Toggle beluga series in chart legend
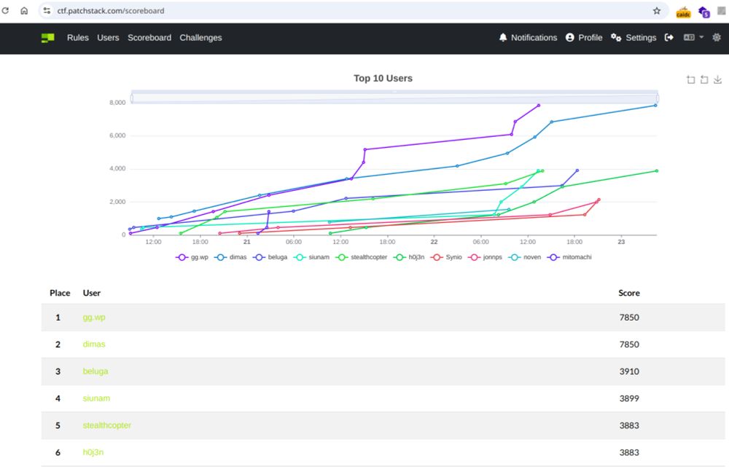 [x=270, y=257]
